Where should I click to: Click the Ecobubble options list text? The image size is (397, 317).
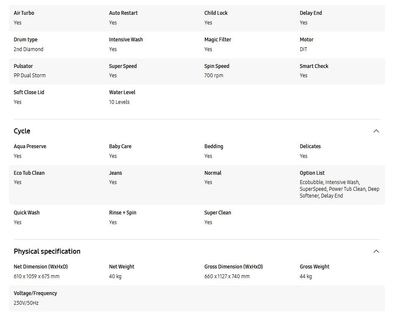339,189
